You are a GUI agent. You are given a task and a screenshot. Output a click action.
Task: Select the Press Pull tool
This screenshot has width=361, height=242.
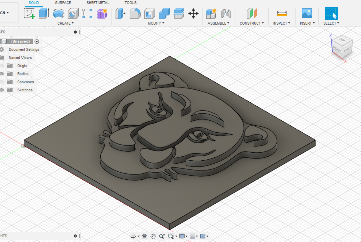(x=120, y=13)
